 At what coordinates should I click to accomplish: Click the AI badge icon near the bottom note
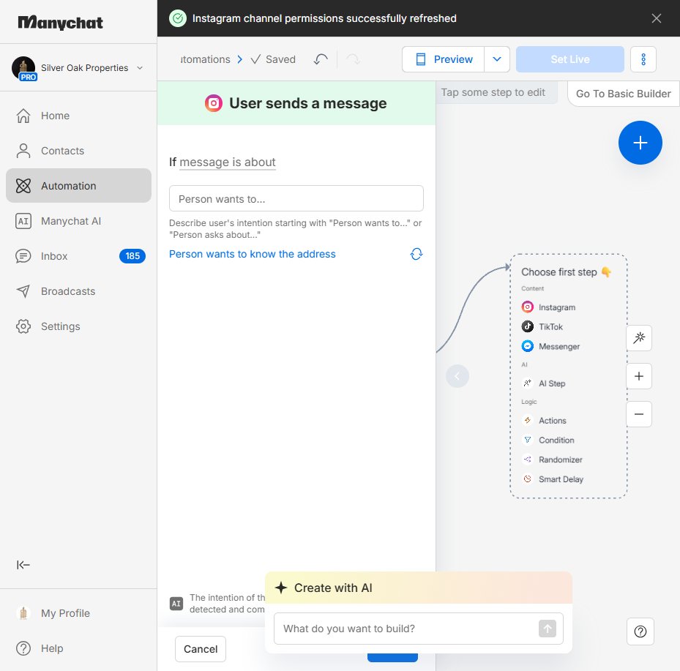pyautogui.click(x=176, y=604)
